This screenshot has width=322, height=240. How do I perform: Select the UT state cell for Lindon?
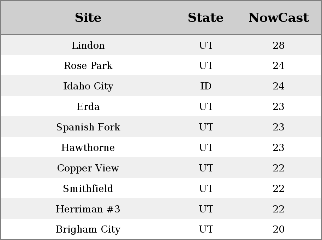pyautogui.click(x=206, y=46)
